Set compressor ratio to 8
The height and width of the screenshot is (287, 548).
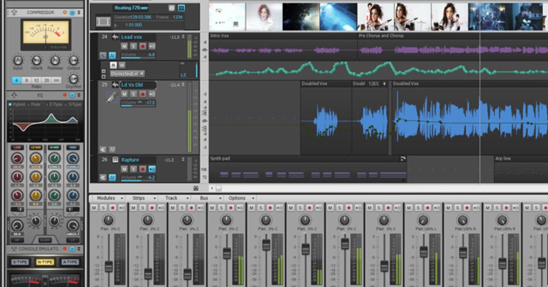[27, 80]
